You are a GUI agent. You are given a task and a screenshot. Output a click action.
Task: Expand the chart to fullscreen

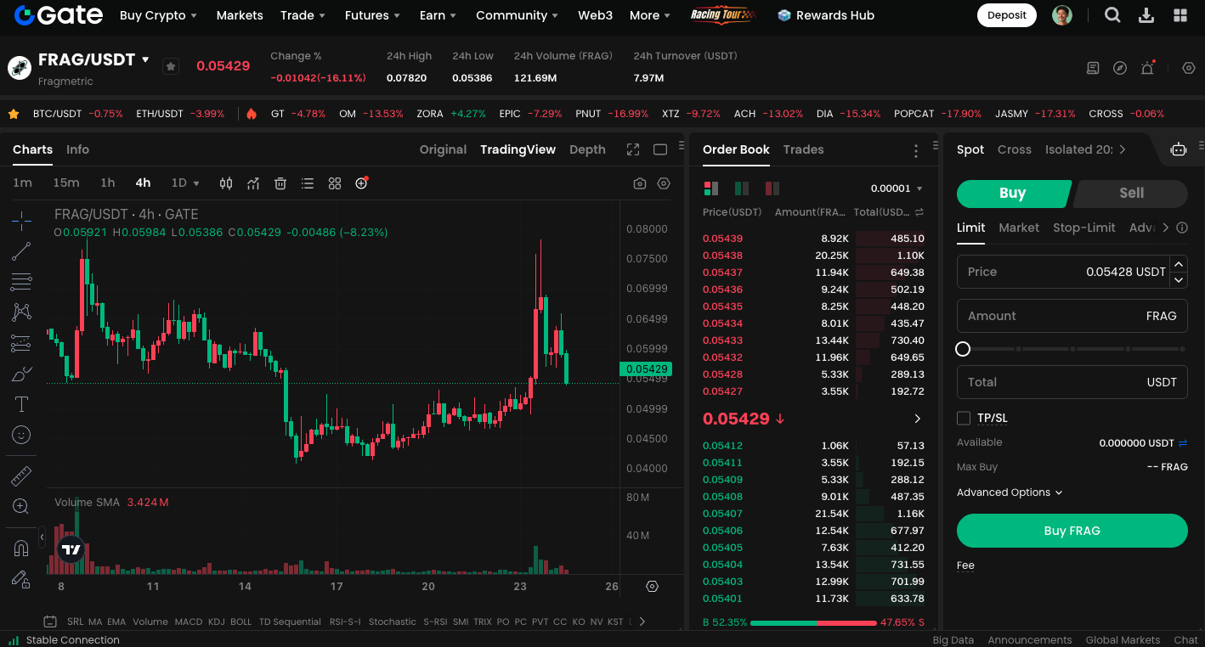click(633, 149)
